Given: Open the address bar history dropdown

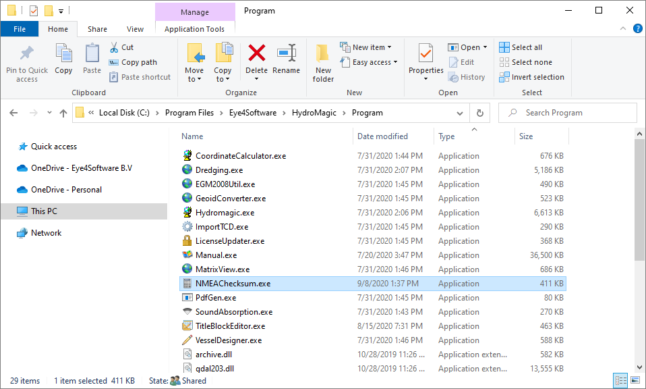Looking at the screenshot, I should [x=460, y=113].
